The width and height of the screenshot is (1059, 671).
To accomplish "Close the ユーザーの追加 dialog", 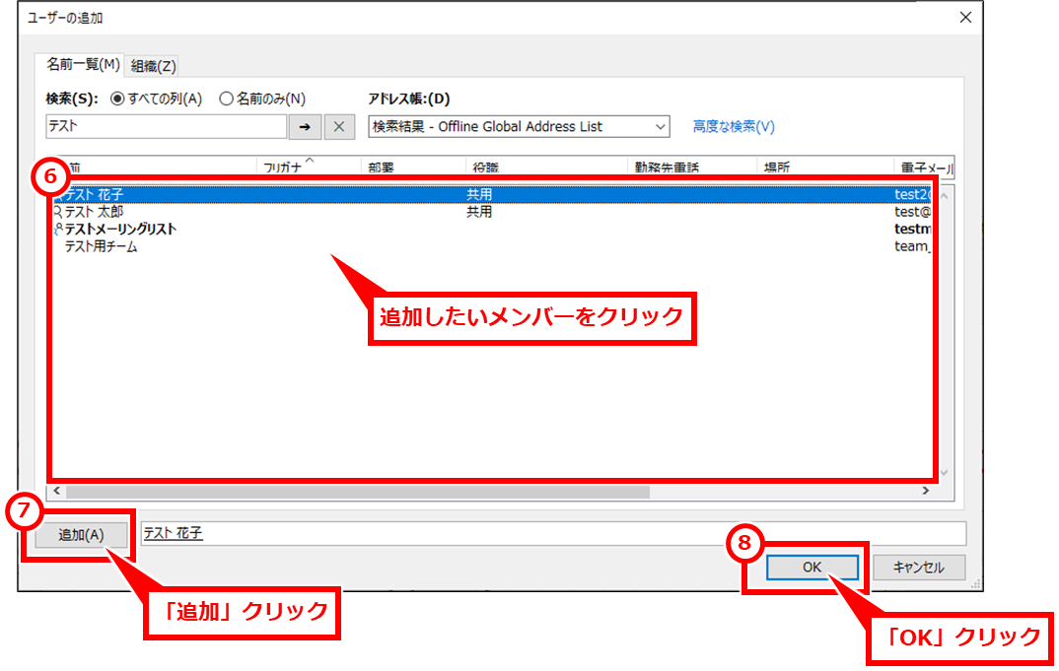I will point(965,18).
